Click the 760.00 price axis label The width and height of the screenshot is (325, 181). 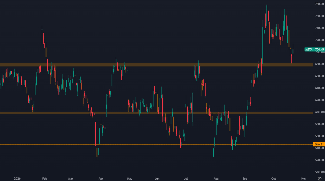pos(320,16)
